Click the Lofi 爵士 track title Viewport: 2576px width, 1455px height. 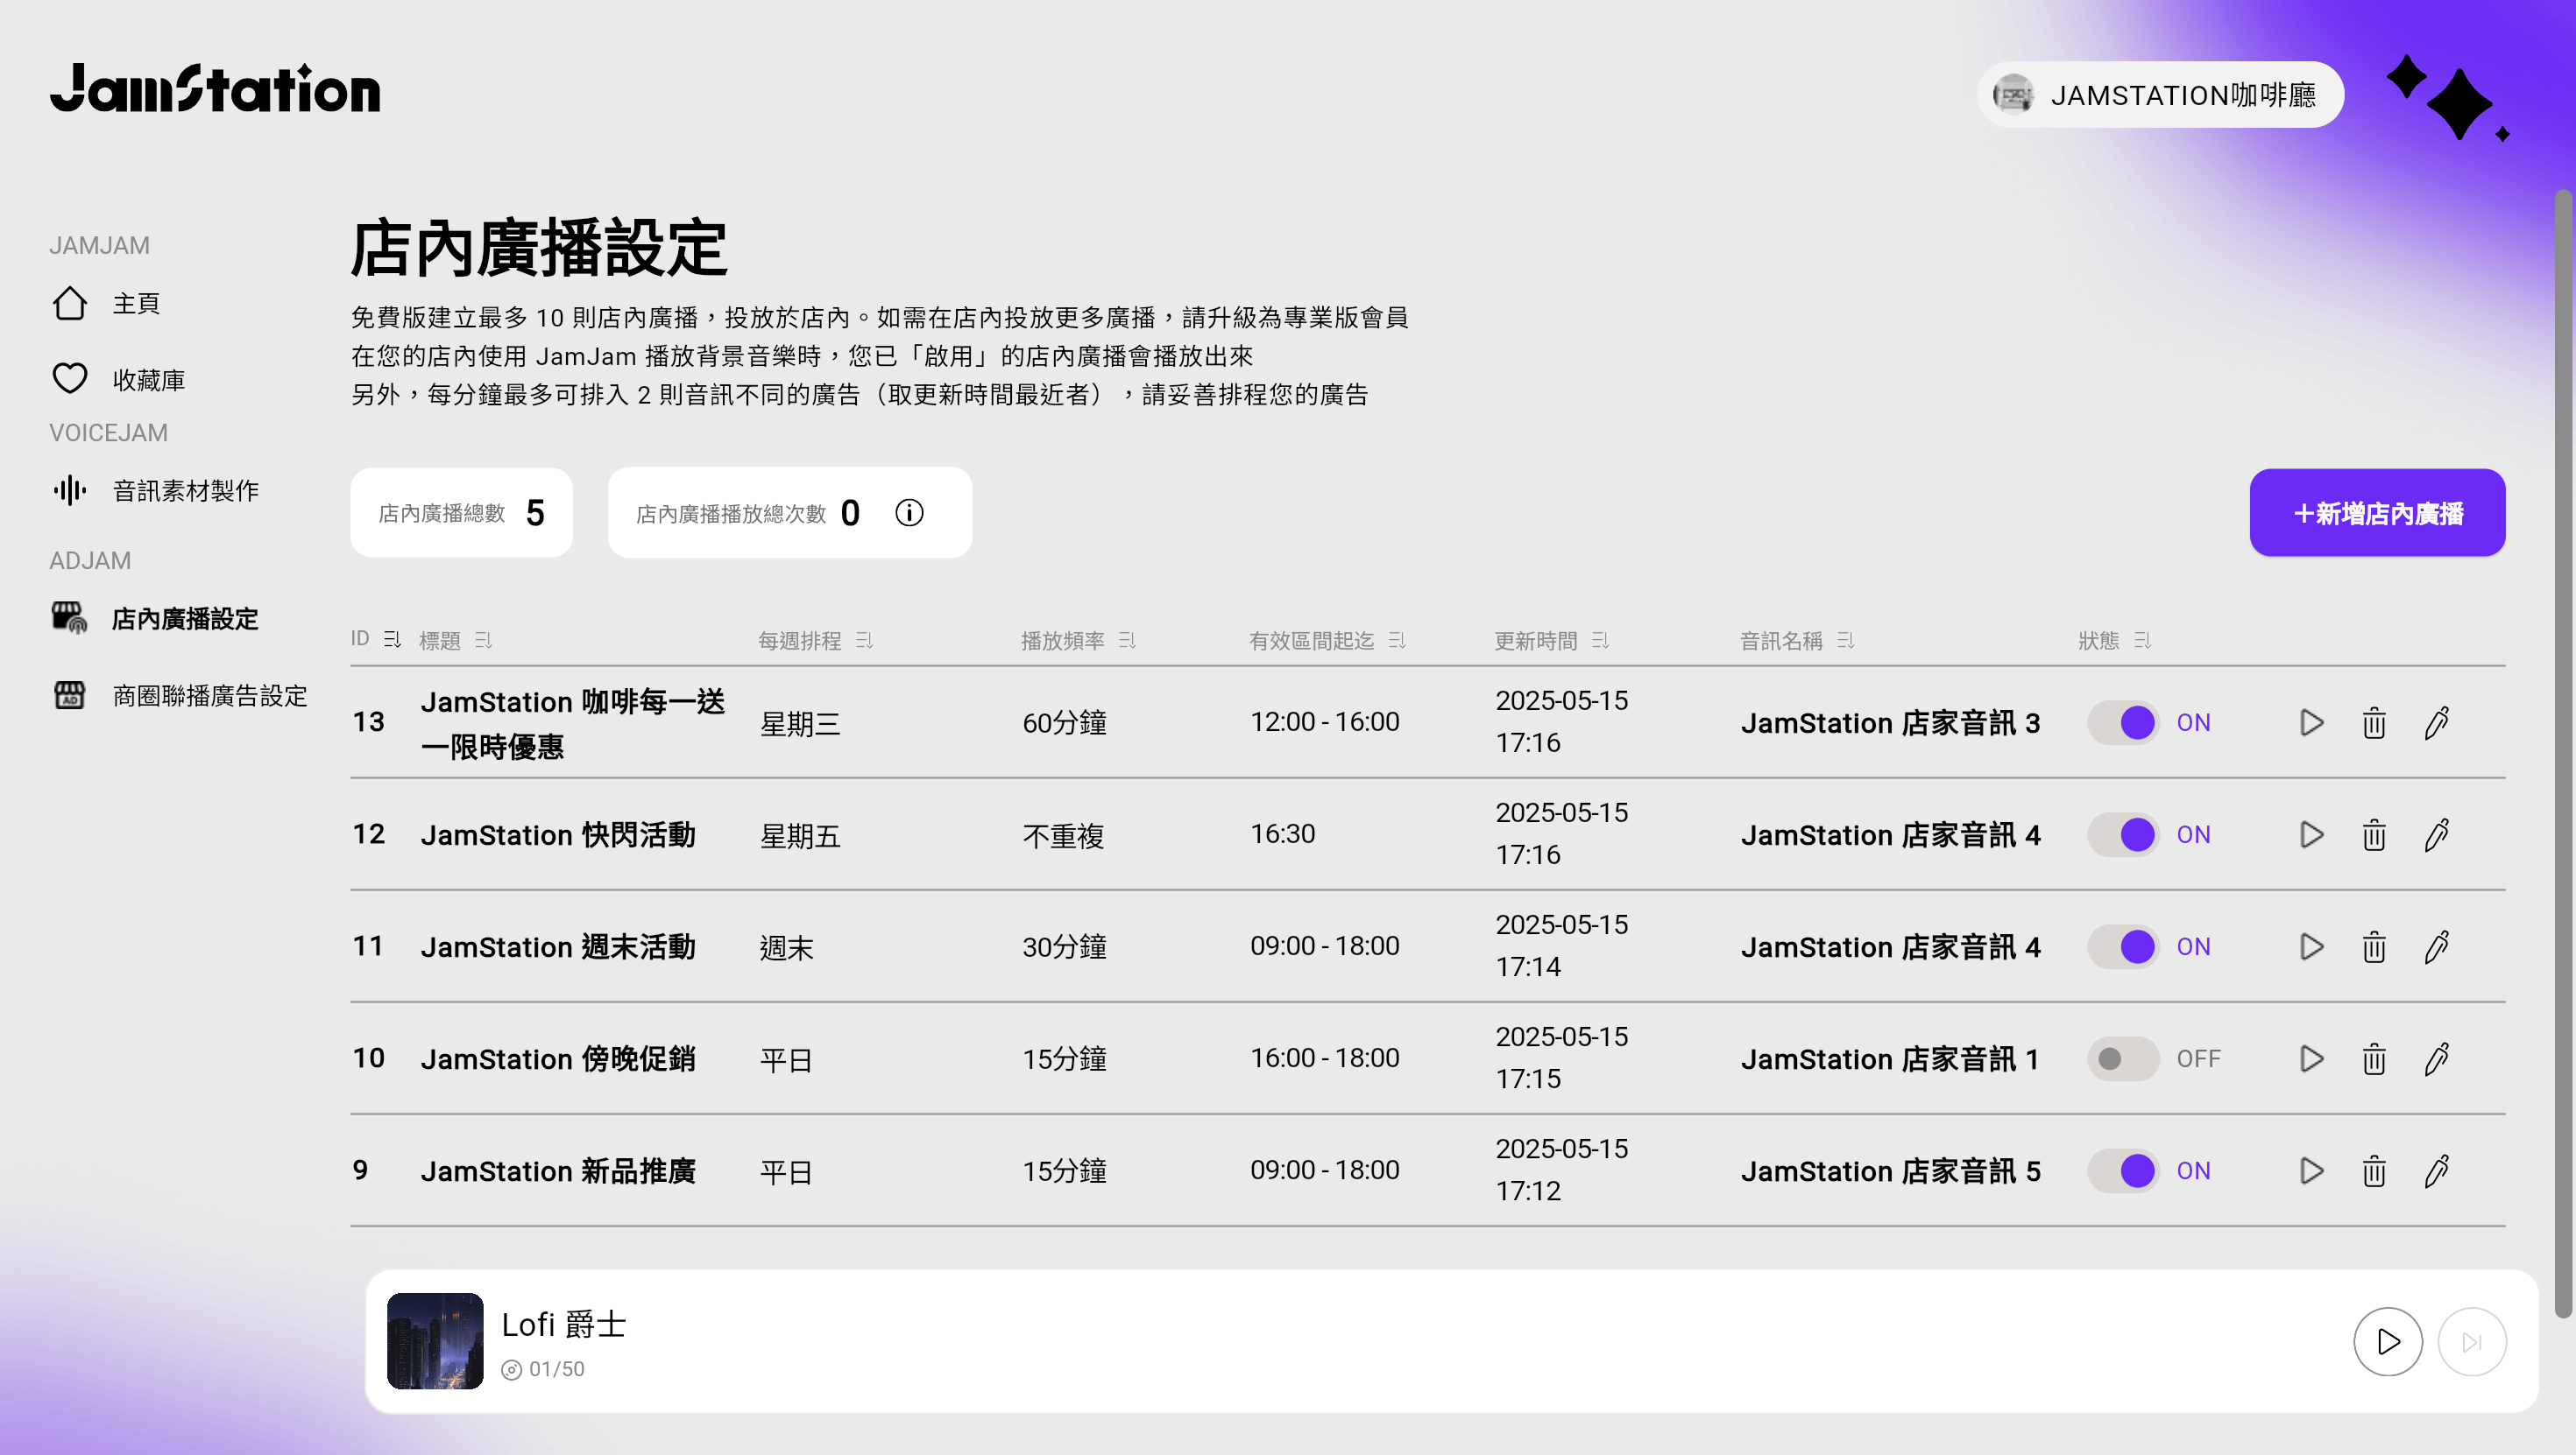pyautogui.click(x=563, y=1324)
